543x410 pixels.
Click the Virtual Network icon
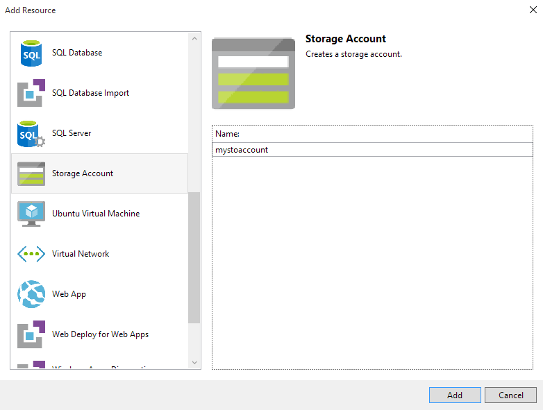pyautogui.click(x=31, y=254)
